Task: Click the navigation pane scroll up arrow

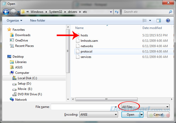Action: pyautogui.click(x=68, y=27)
